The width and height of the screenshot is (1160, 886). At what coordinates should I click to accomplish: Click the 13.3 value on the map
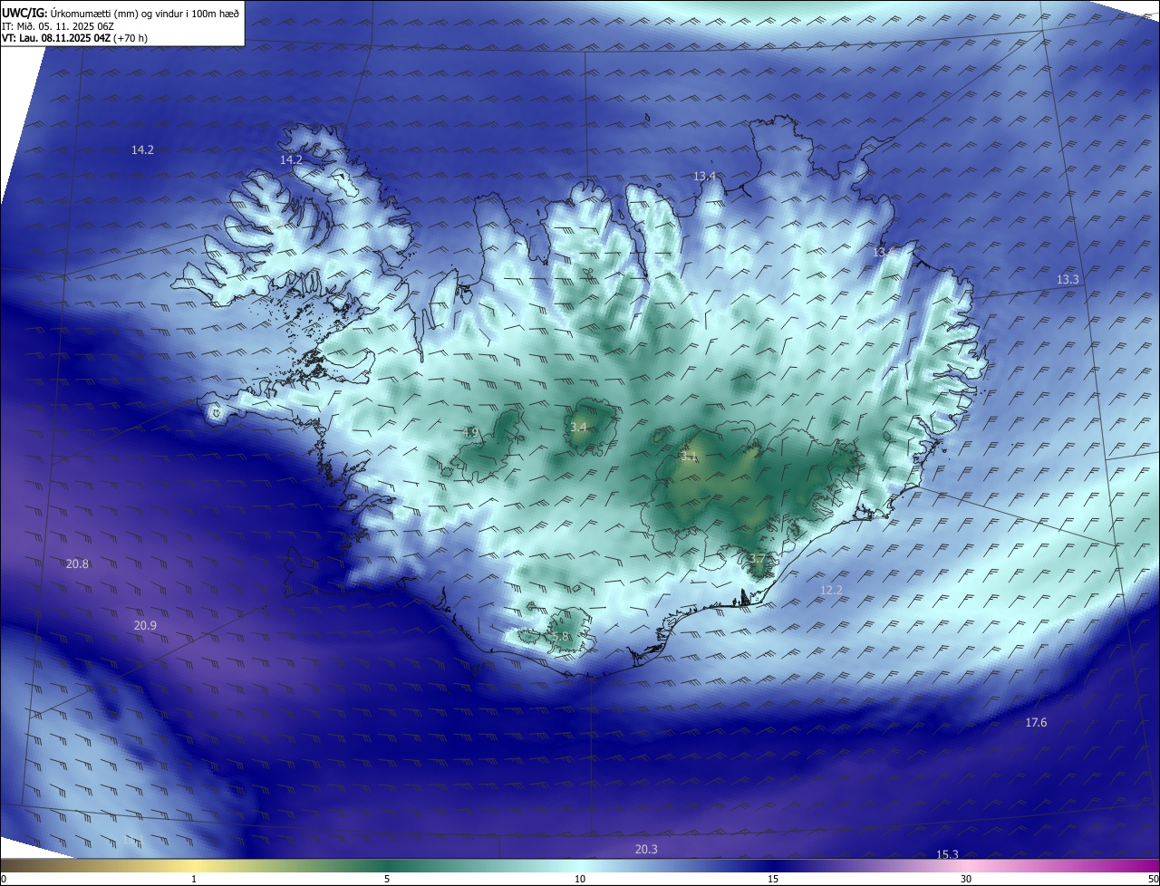pyautogui.click(x=1068, y=280)
